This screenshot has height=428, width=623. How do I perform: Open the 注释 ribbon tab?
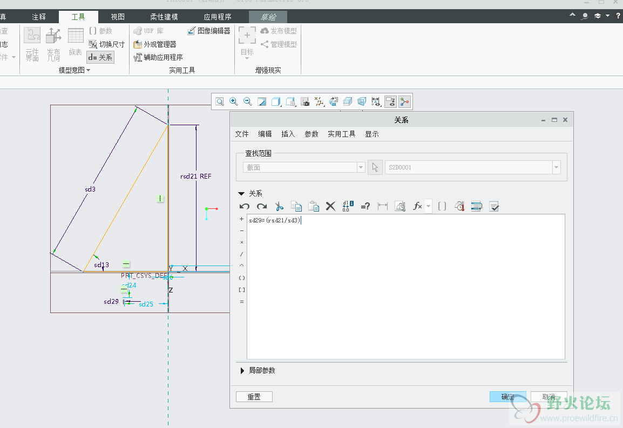(39, 17)
